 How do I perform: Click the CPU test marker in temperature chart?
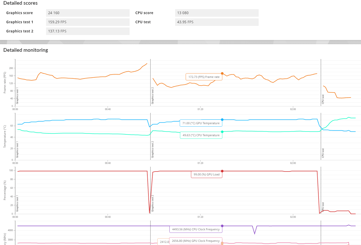323,153
